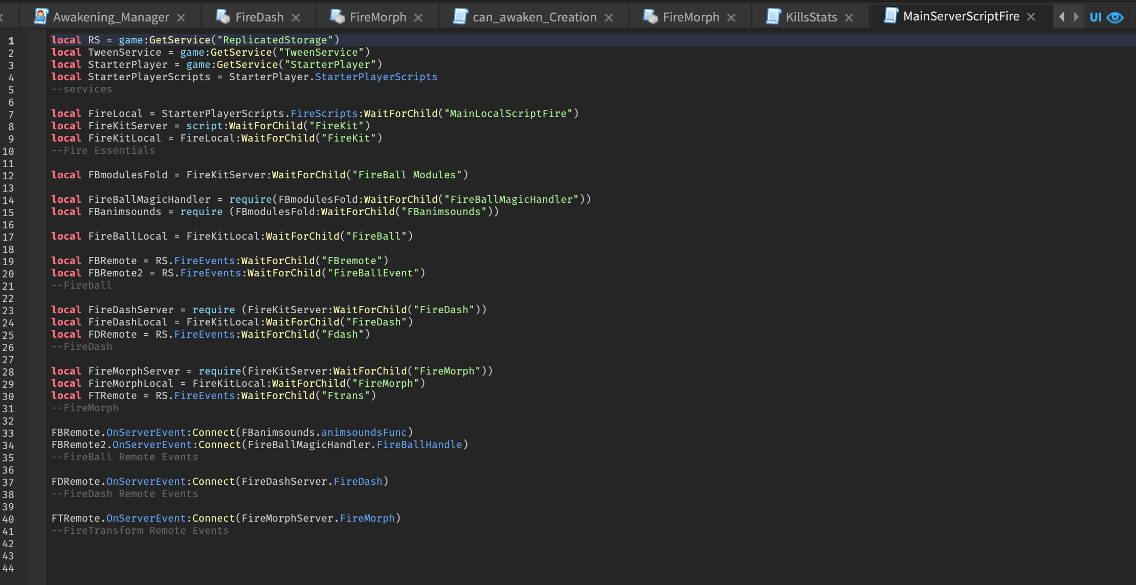Click line number 14 in the gutter
1136x585 pixels.
pyautogui.click(x=9, y=199)
